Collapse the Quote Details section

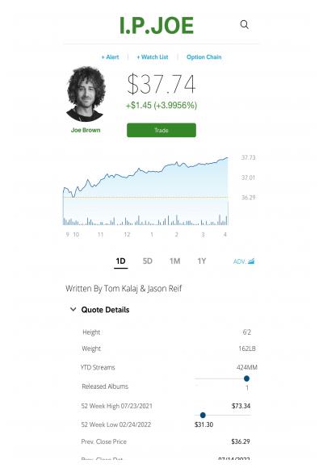tap(73, 309)
